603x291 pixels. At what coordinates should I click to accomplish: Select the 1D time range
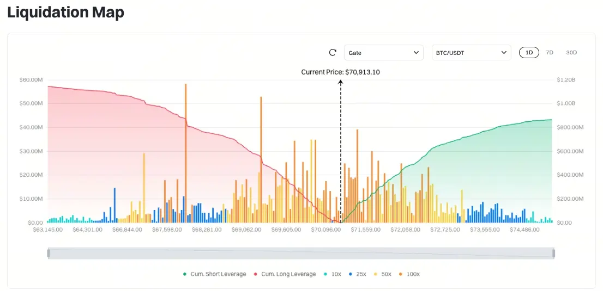(x=529, y=53)
